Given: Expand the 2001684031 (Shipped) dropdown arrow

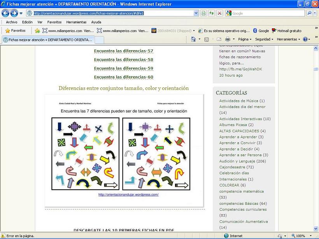Looking at the screenshot, I should coord(194,31).
